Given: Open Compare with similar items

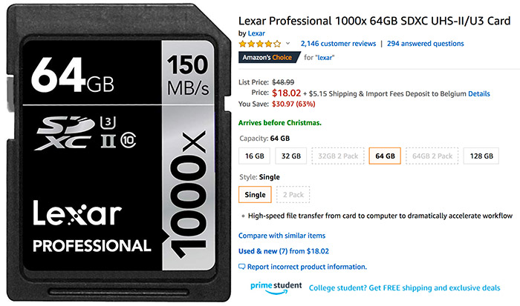Looking at the screenshot, I should [x=282, y=236].
